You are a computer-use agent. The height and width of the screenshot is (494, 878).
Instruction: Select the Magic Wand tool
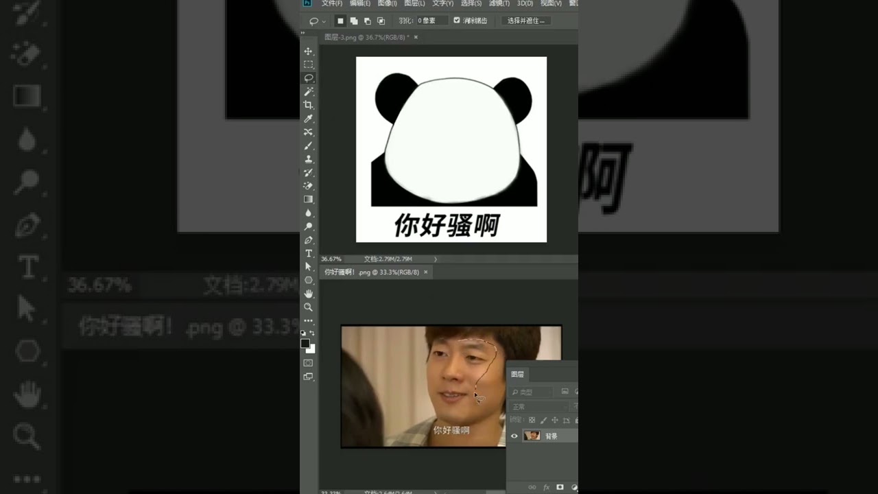(x=309, y=91)
